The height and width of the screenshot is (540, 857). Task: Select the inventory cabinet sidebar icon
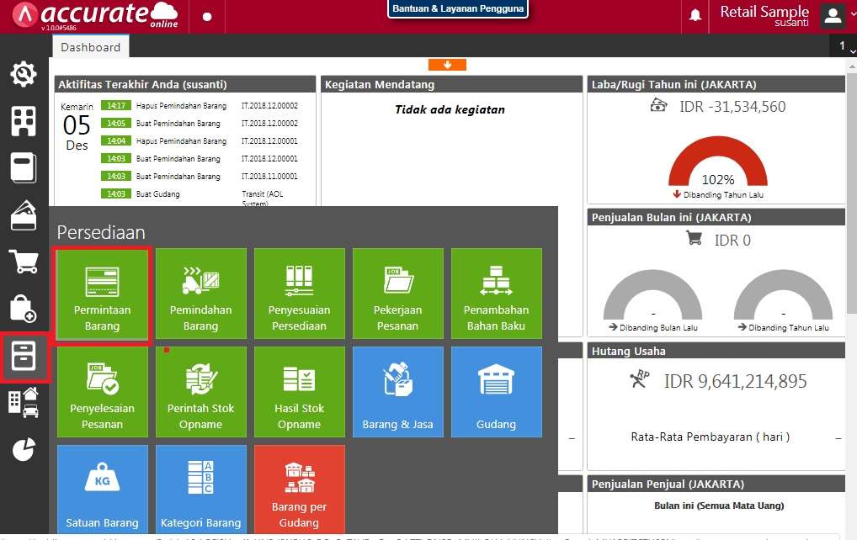point(24,356)
